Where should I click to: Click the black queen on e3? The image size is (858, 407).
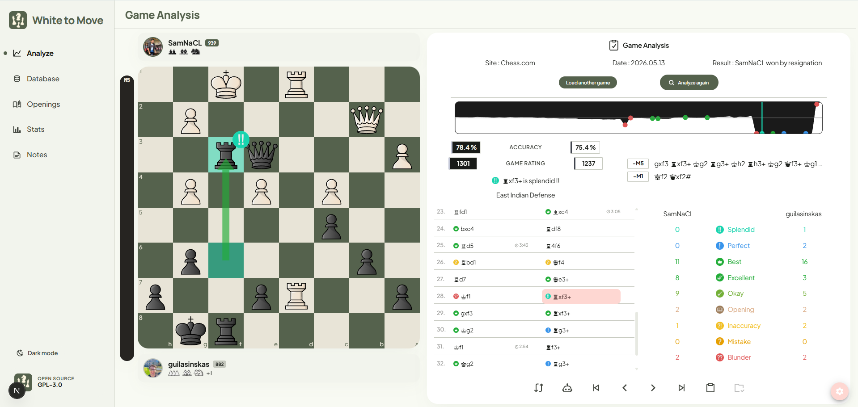[261, 155]
